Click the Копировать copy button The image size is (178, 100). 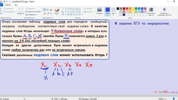(9, 12)
